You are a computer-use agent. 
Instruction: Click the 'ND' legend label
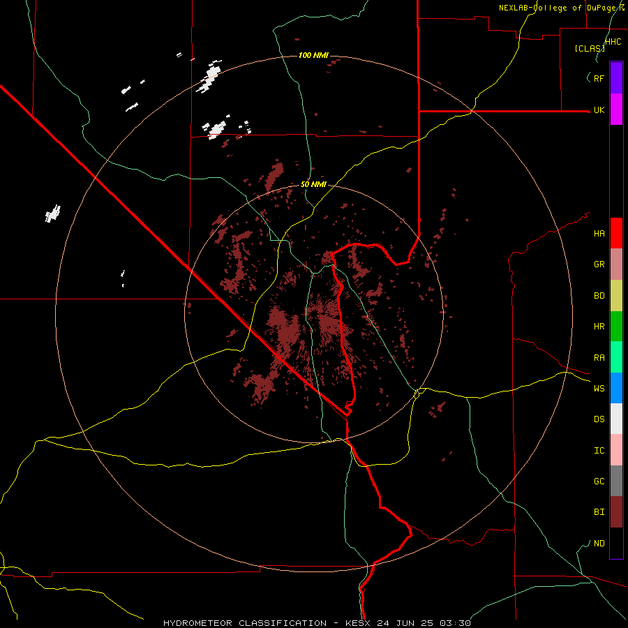(599, 543)
